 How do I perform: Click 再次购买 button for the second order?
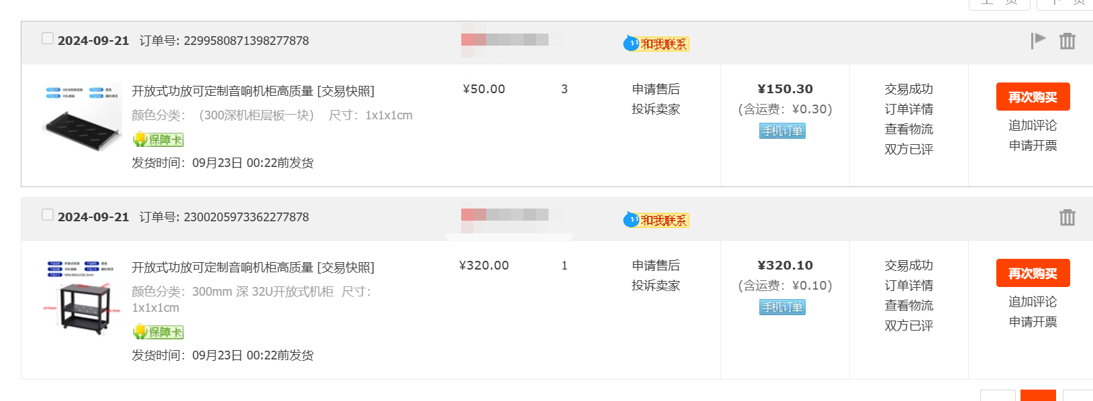point(1033,274)
